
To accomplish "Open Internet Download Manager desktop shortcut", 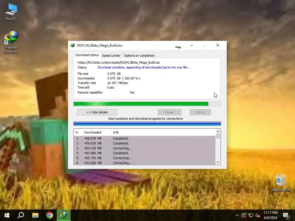I will click(11, 42).
